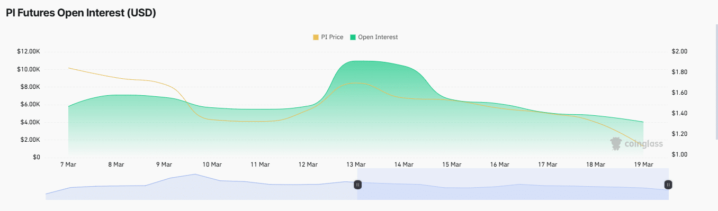Click the $2.00 price axis label

pyautogui.click(x=679, y=51)
